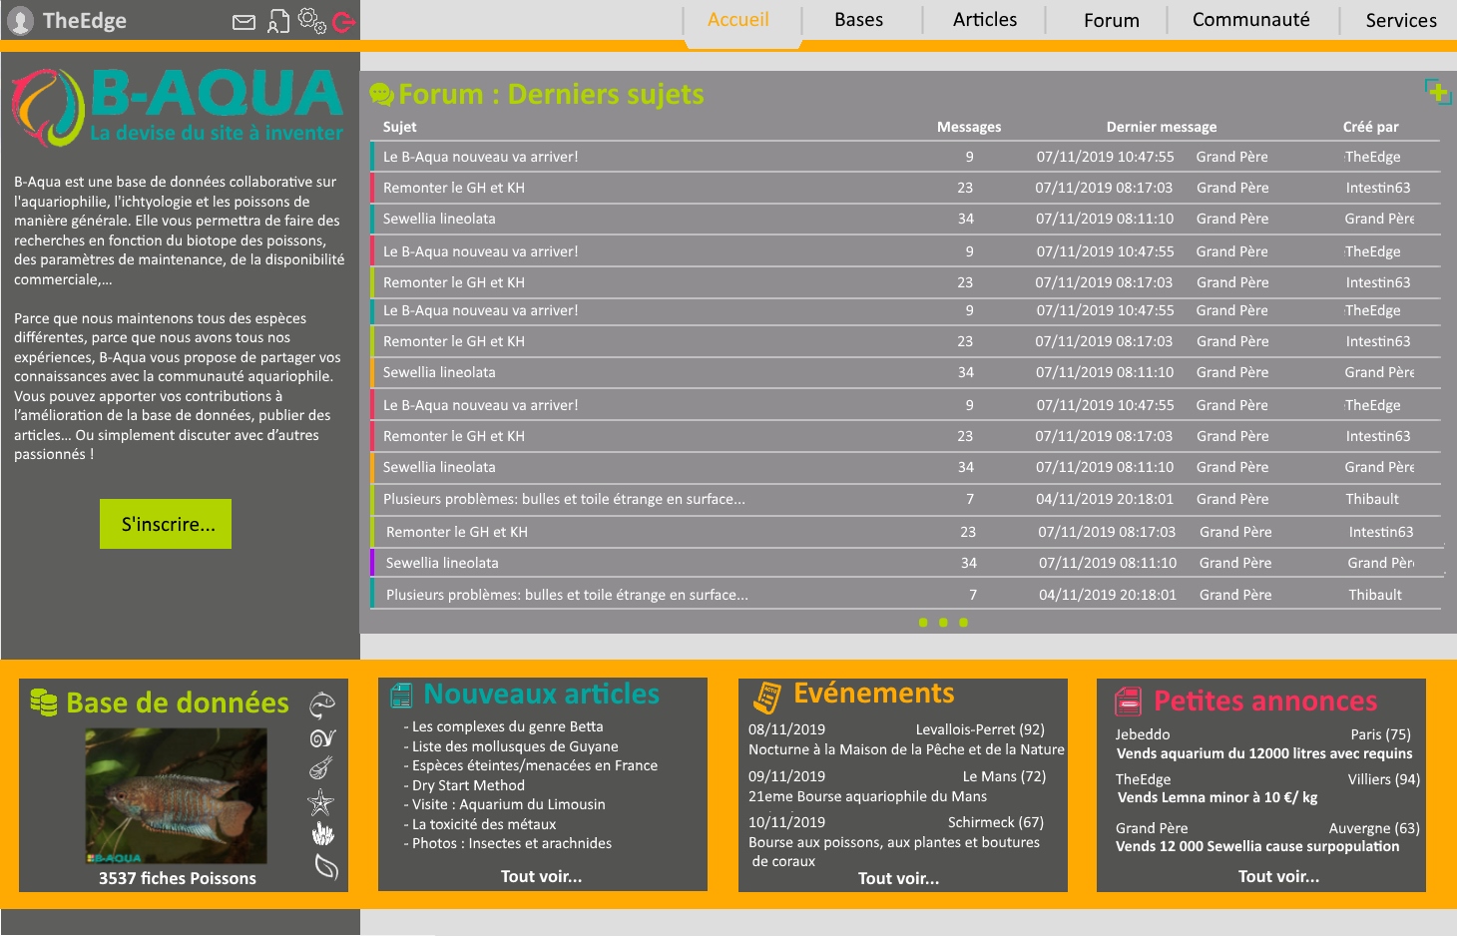Open topic Plusieurs problèmes: bulles et toile étrange
The width and height of the screenshot is (1457, 936).
pyautogui.click(x=564, y=499)
